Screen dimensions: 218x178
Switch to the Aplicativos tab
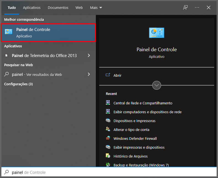(x=32, y=8)
